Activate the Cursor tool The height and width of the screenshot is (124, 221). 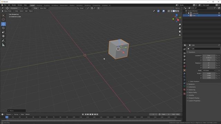3,20
